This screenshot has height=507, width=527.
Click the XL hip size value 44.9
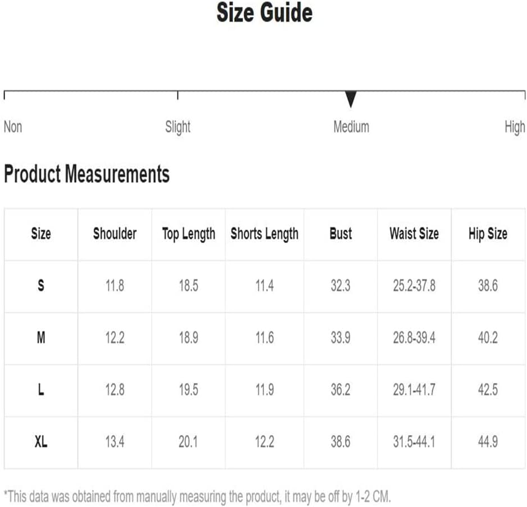tap(488, 442)
